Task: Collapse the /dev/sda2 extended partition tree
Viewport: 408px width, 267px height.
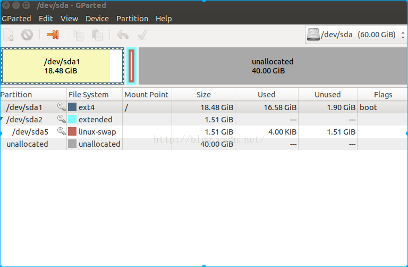Action: pos(2,119)
